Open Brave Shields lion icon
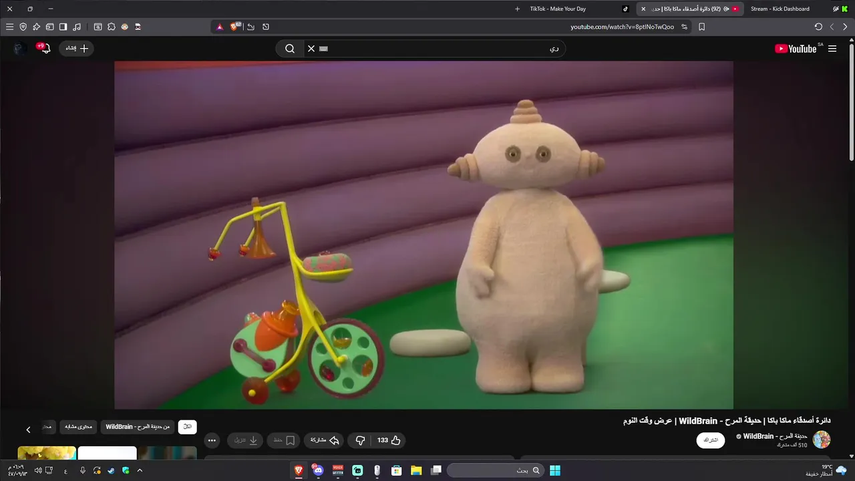855x481 pixels. 235,27
